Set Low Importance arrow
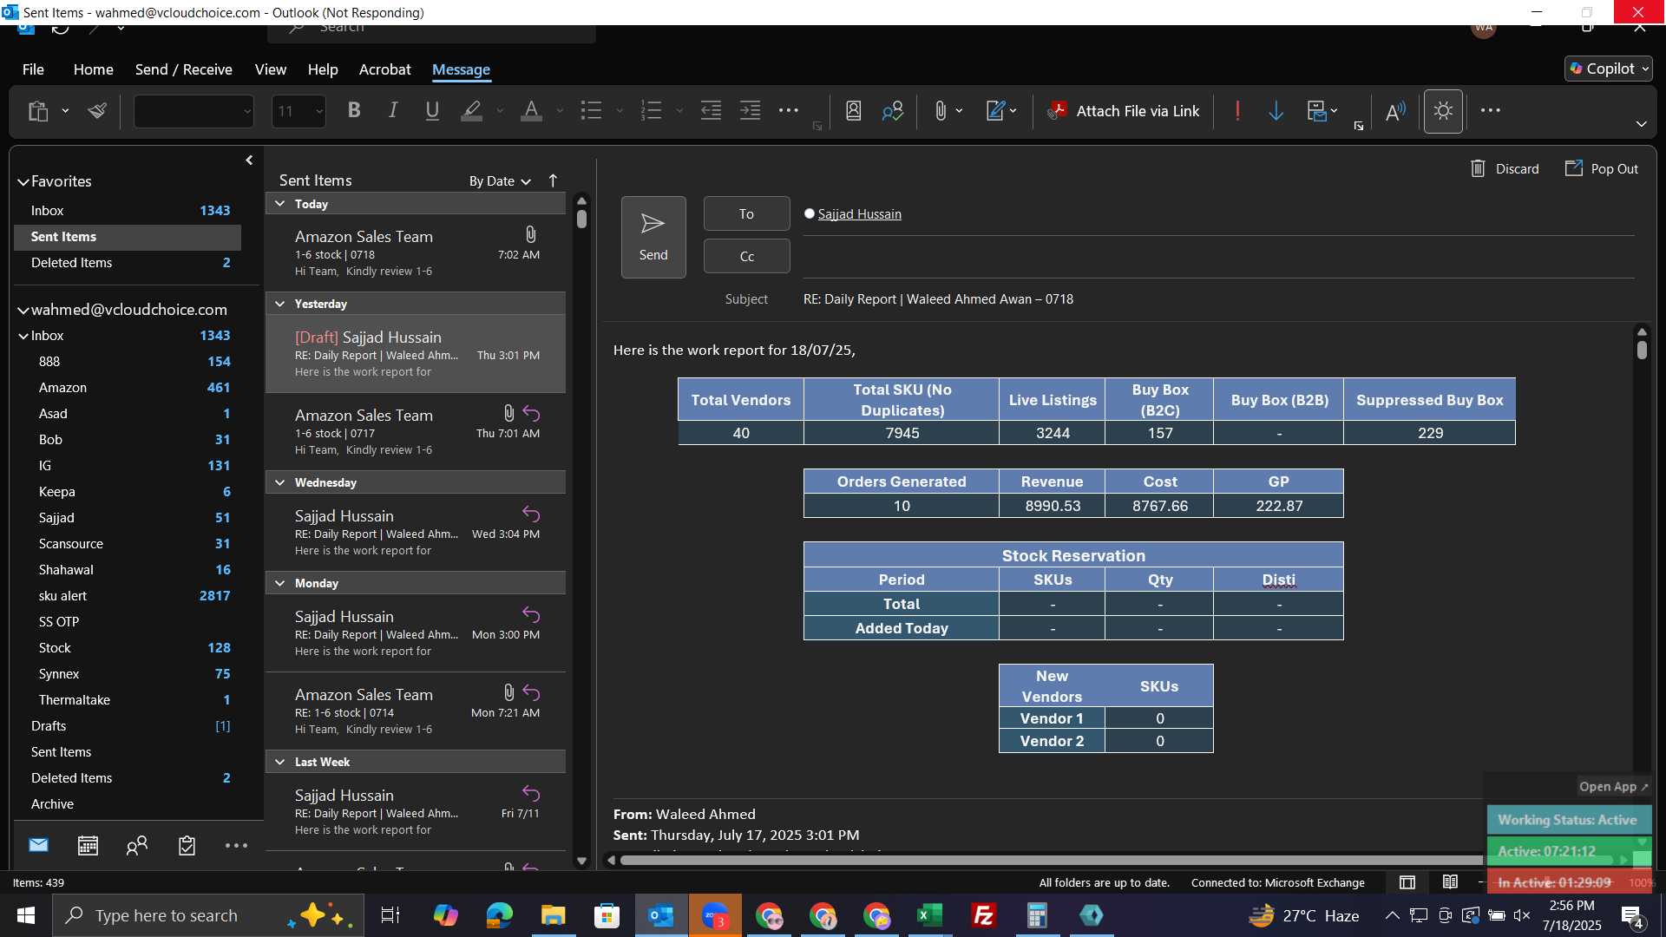Viewport: 1666px width, 937px height. [1276, 110]
